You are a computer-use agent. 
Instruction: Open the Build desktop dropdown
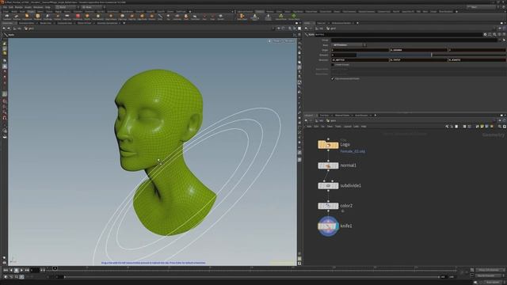coord(67,7)
